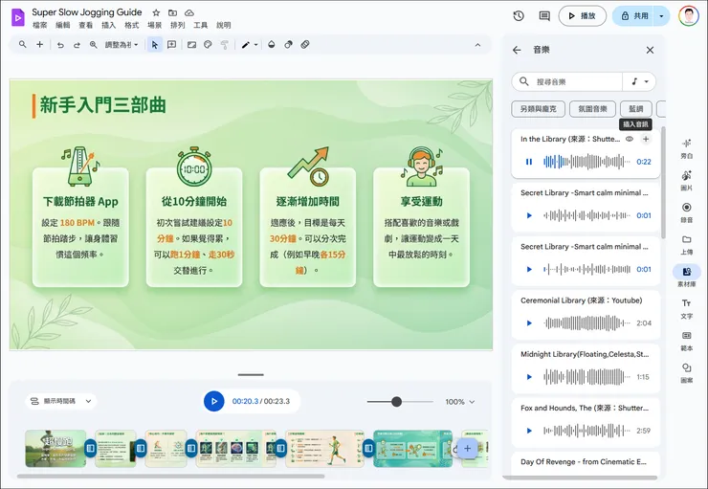This screenshot has width=708, height=489.
Task: Filter music by 另類與龐克
Action: pos(538,109)
